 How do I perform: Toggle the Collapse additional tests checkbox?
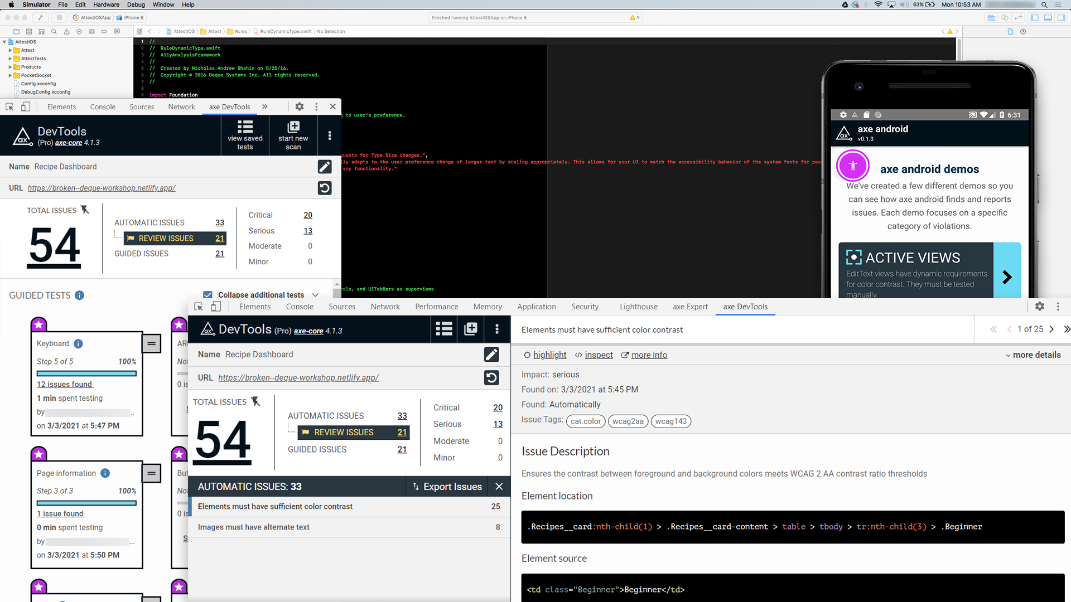click(208, 294)
